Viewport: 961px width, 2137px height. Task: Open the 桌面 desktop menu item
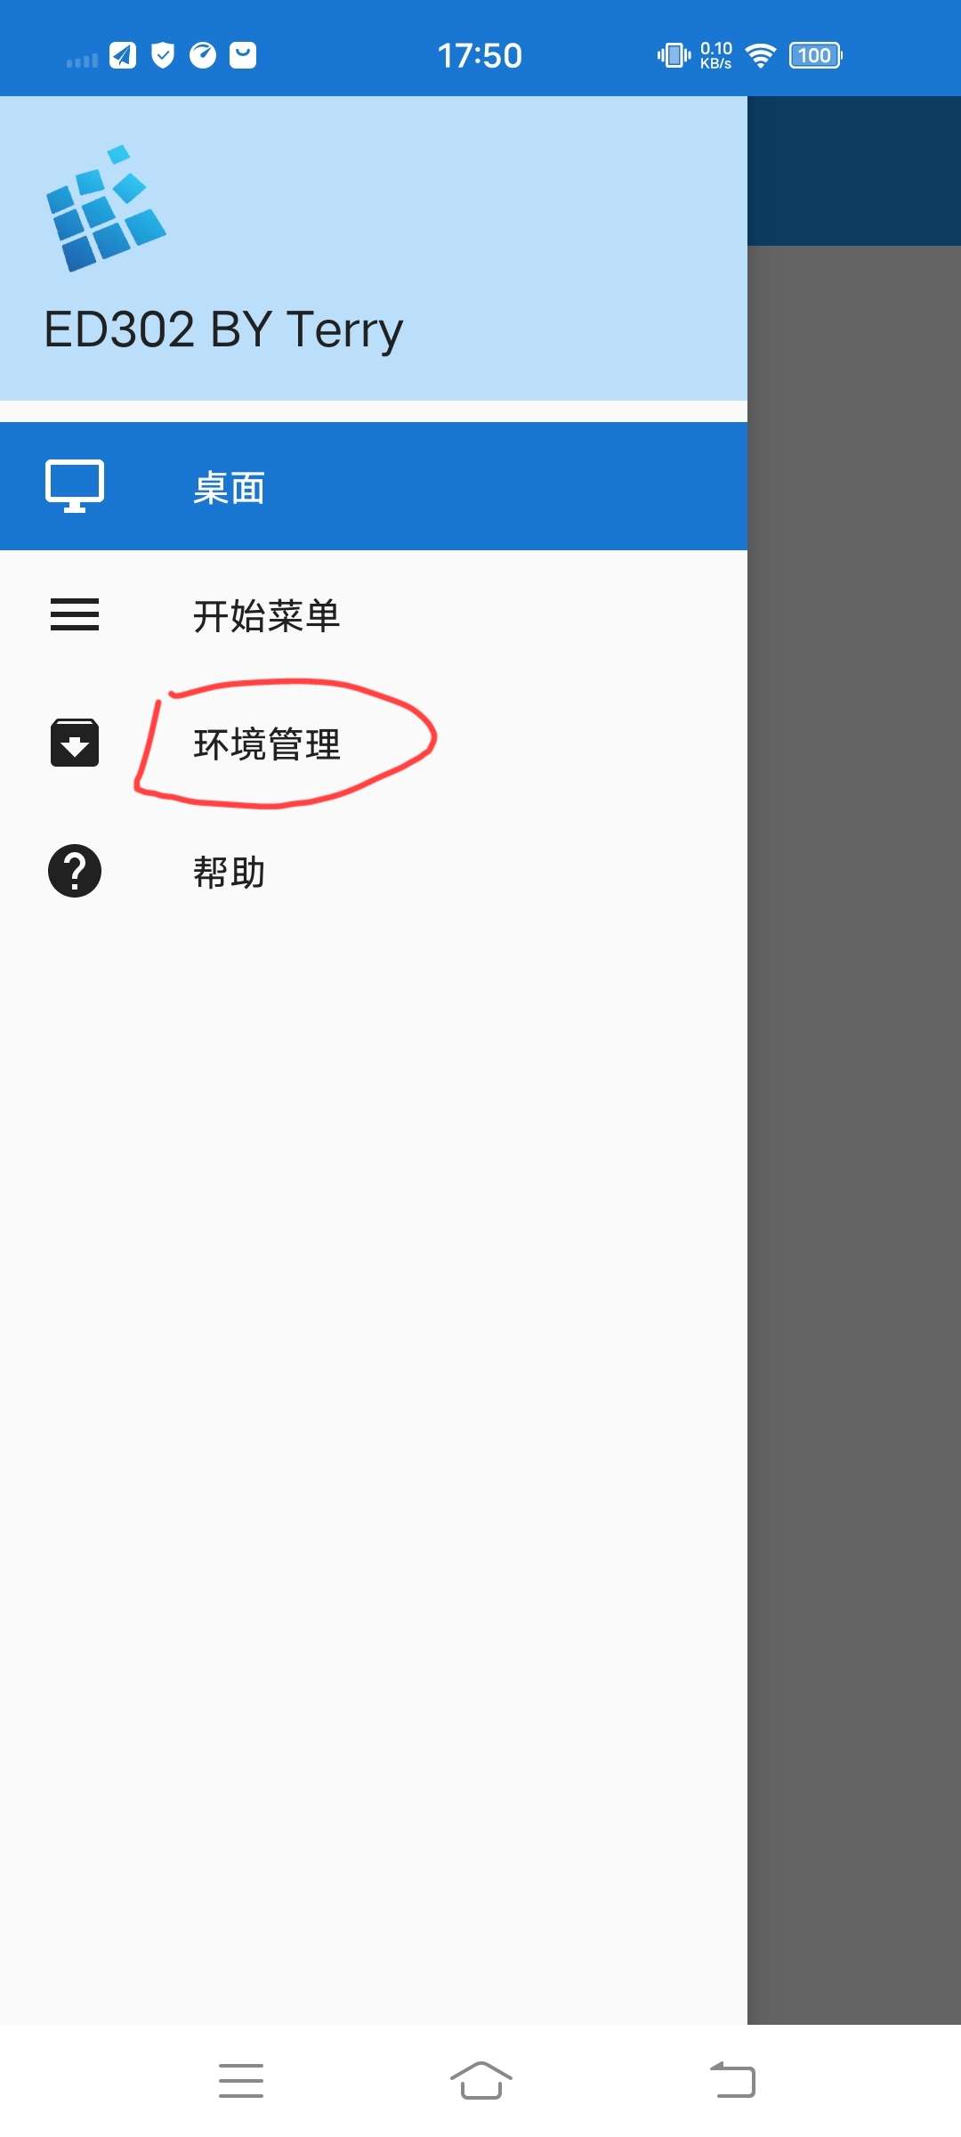[x=374, y=486]
